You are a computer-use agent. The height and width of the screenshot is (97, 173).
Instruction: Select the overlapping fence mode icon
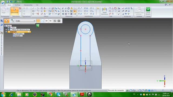(x=42, y=21)
